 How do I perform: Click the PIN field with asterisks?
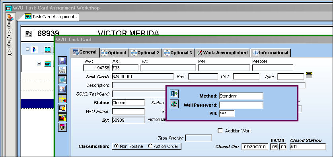pos(227,114)
